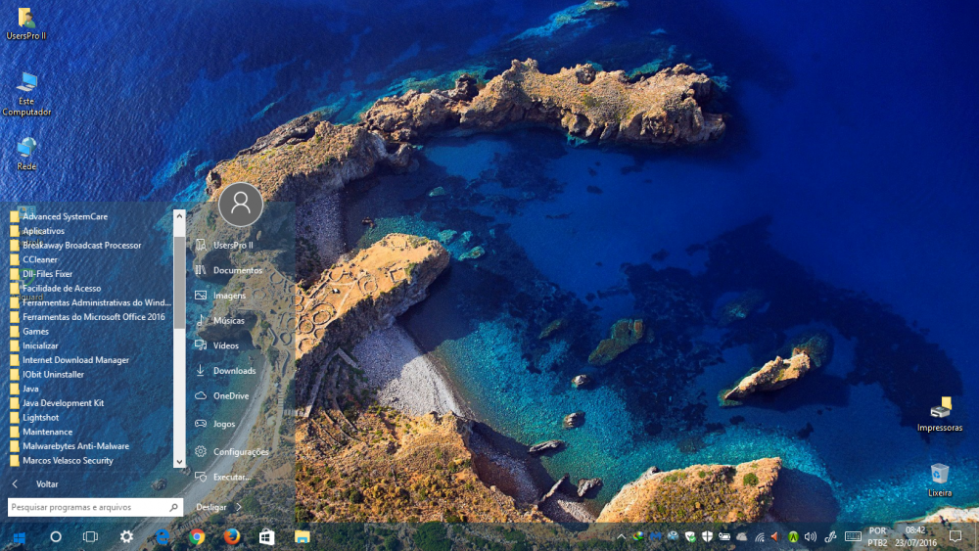Click the Pesquisar programas e arquivos field

tap(88, 507)
